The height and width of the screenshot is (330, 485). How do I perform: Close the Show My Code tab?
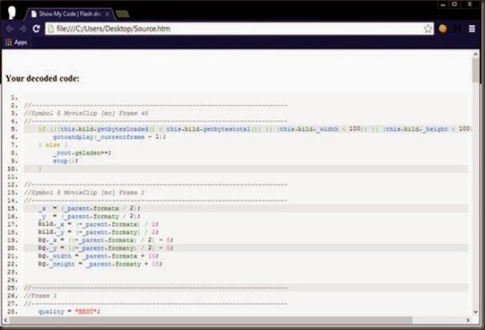(108, 14)
